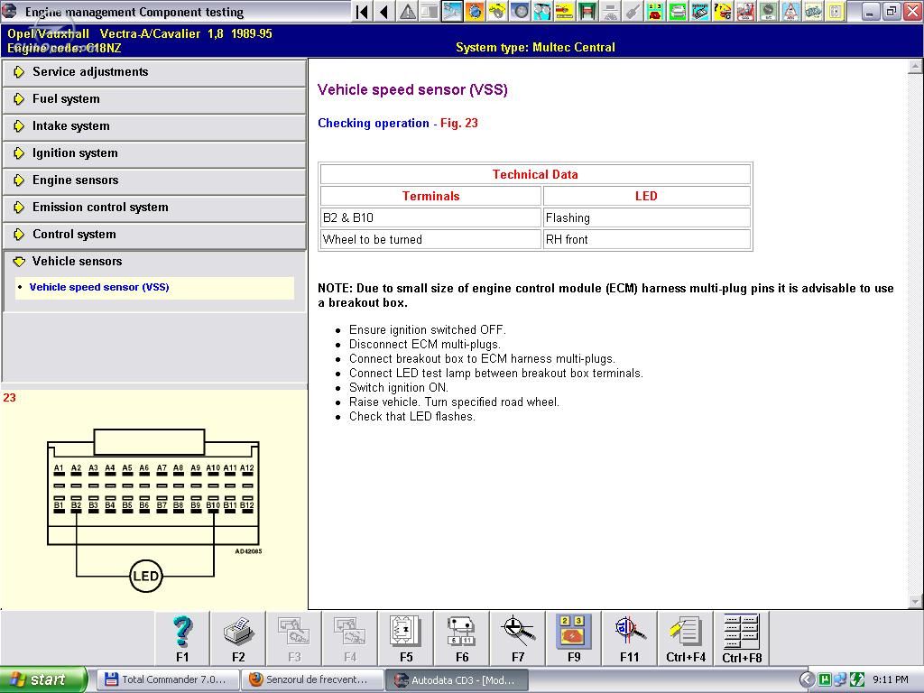Expand the Ignition system section

pos(154,153)
